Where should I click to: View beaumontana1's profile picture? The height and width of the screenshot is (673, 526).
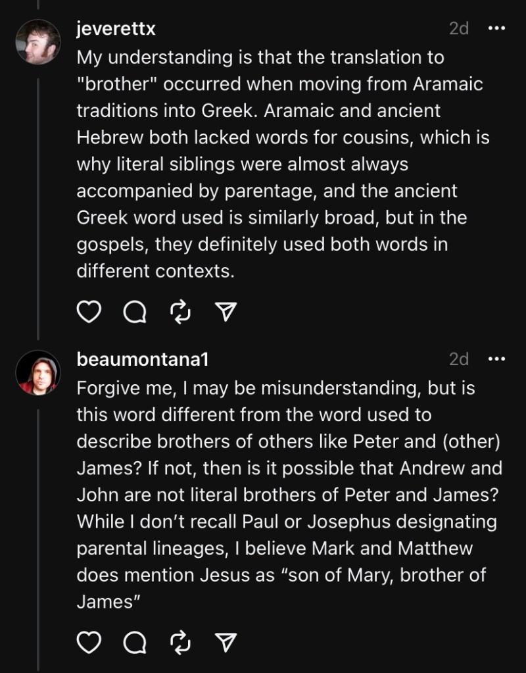coord(37,372)
